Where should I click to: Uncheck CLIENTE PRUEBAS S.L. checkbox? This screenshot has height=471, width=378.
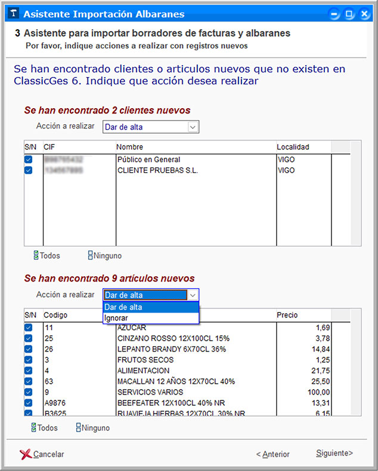tap(28, 170)
